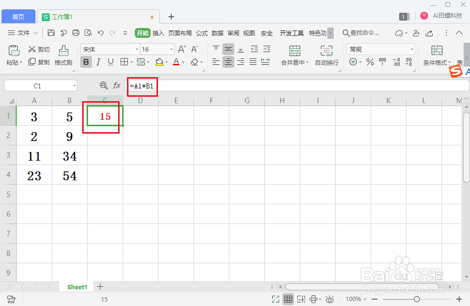Image resolution: width=470 pixels, height=306 pixels.
Task: Decrease font size with A- icon
Action: pos(195,49)
